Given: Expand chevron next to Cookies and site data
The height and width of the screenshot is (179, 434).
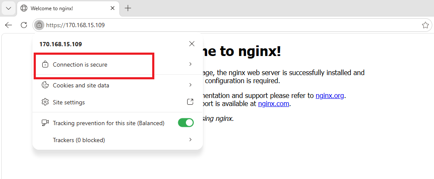Looking at the screenshot, I should tap(191, 85).
